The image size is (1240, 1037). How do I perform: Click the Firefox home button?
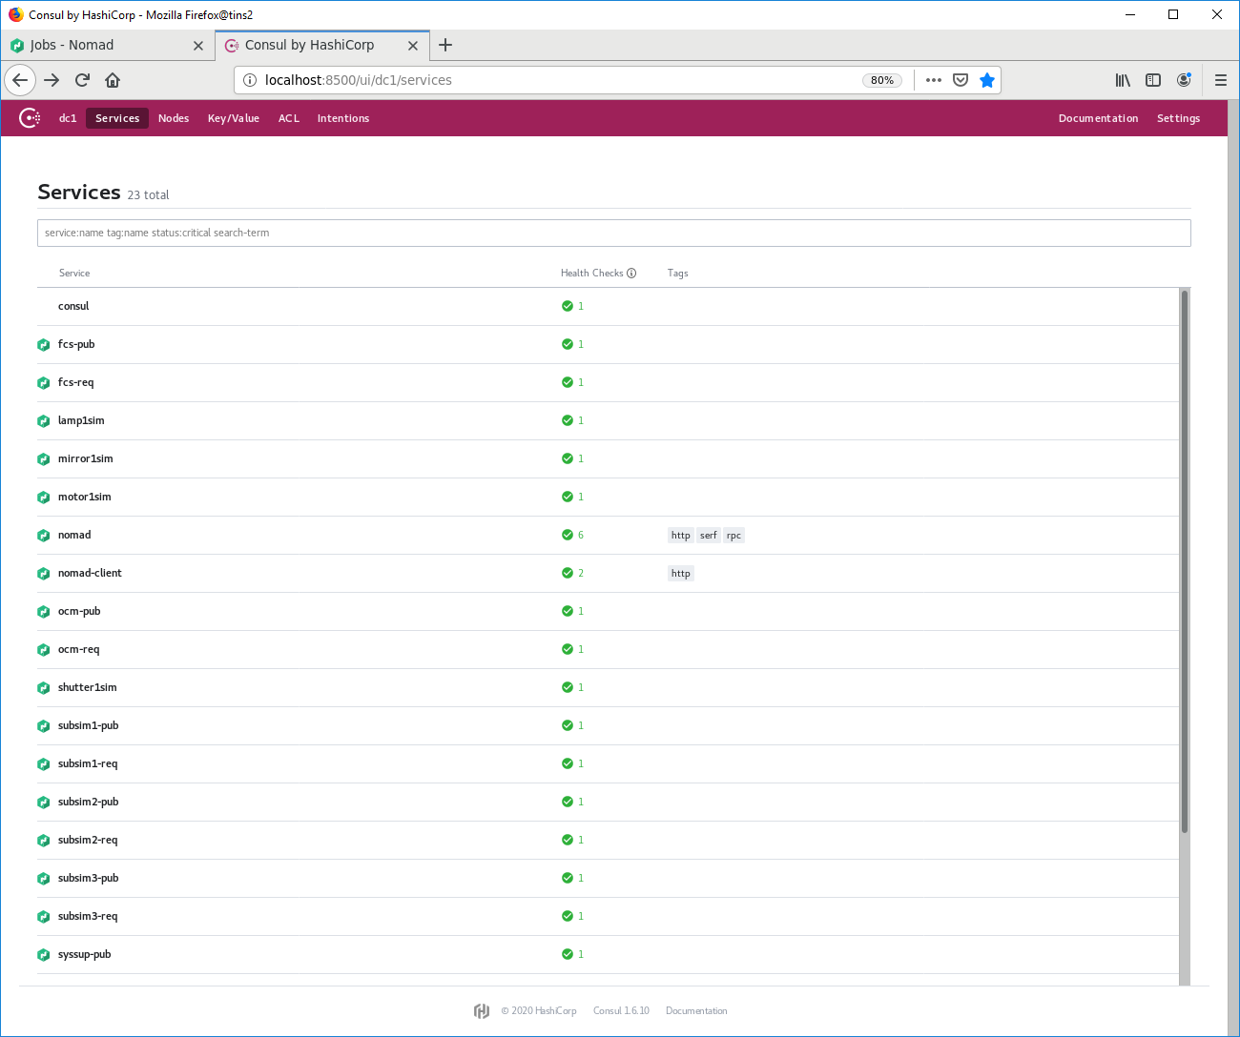113,80
